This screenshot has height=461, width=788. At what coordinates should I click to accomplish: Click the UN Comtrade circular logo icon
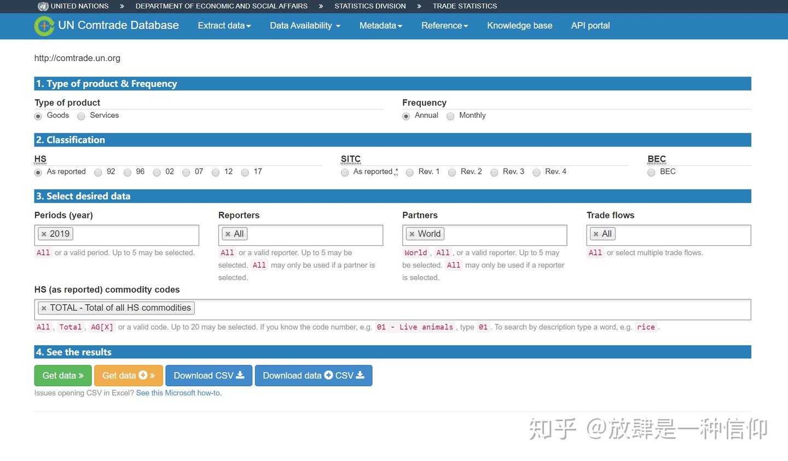pyautogui.click(x=44, y=26)
